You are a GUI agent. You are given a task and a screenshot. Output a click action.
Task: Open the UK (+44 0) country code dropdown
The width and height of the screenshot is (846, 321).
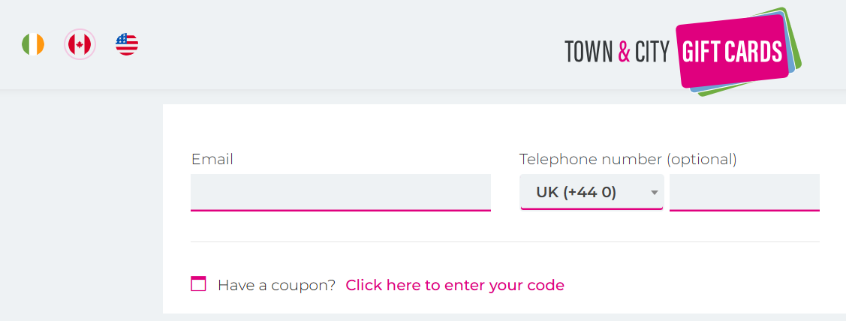[592, 192]
